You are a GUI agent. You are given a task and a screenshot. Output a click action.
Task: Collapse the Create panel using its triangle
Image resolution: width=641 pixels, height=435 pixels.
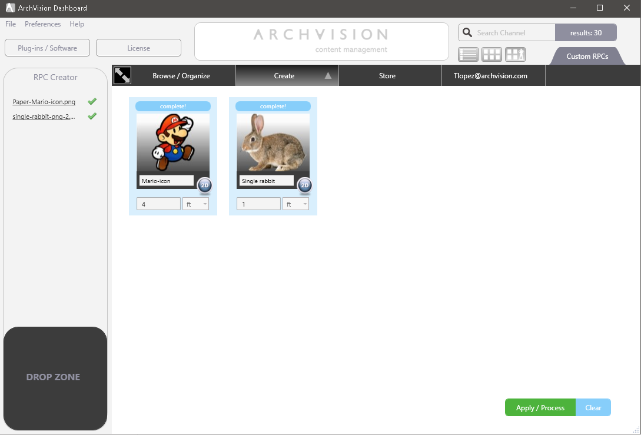[328, 75]
